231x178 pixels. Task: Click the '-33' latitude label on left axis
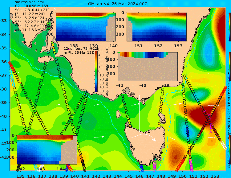3,21
